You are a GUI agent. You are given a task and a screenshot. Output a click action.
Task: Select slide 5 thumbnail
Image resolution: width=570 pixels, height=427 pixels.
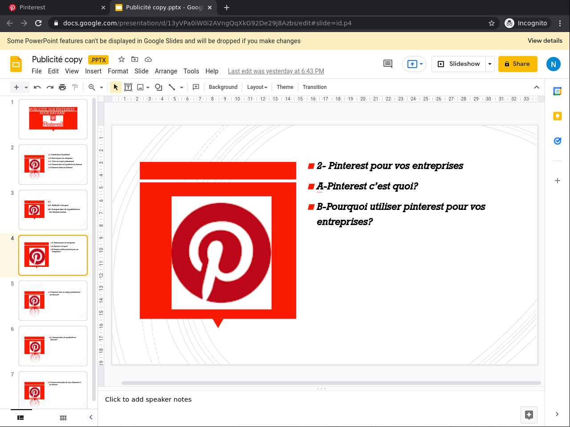pos(53,301)
